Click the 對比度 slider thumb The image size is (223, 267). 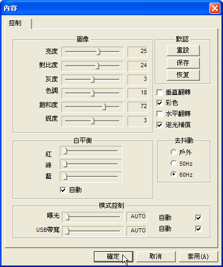(98, 66)
